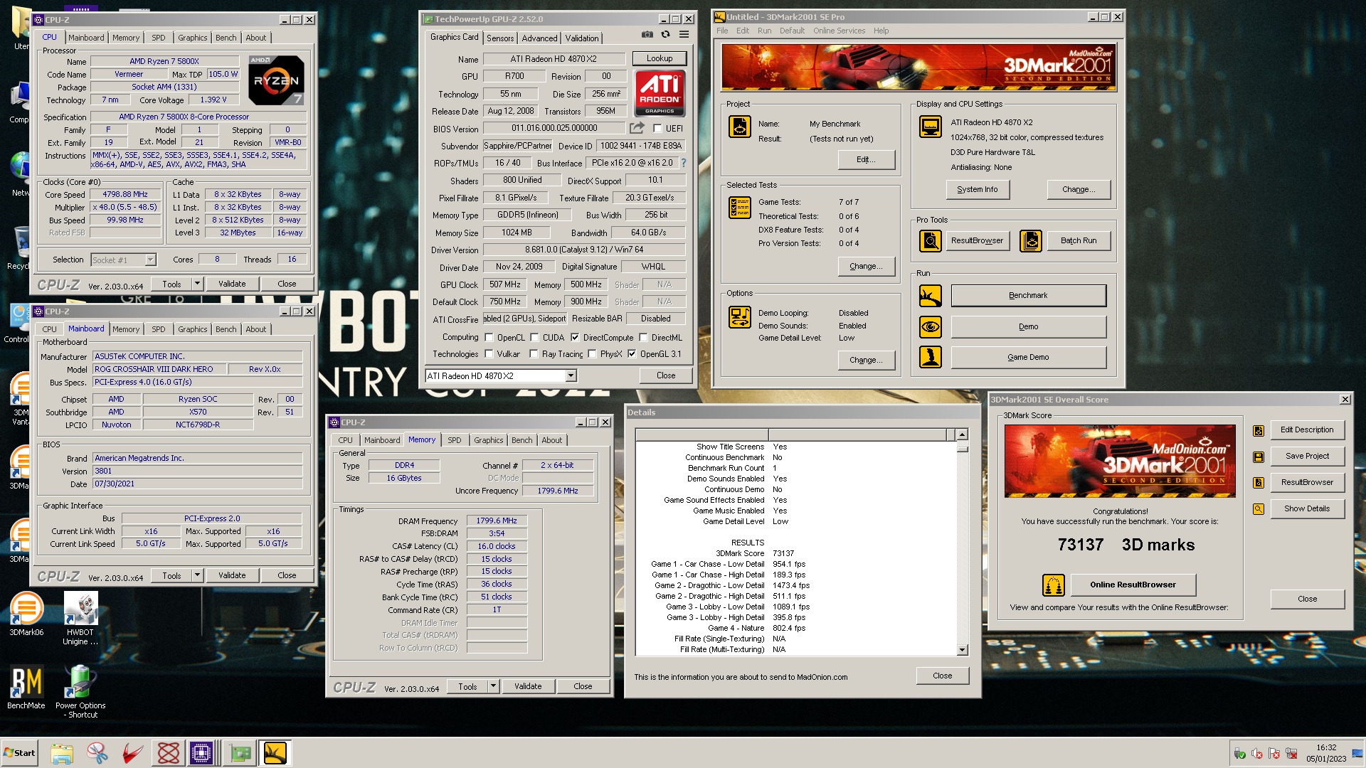Click the Project icon in 3DMark2001
The height and width of the screenshot is (768, 1366).
pos(740,127)
